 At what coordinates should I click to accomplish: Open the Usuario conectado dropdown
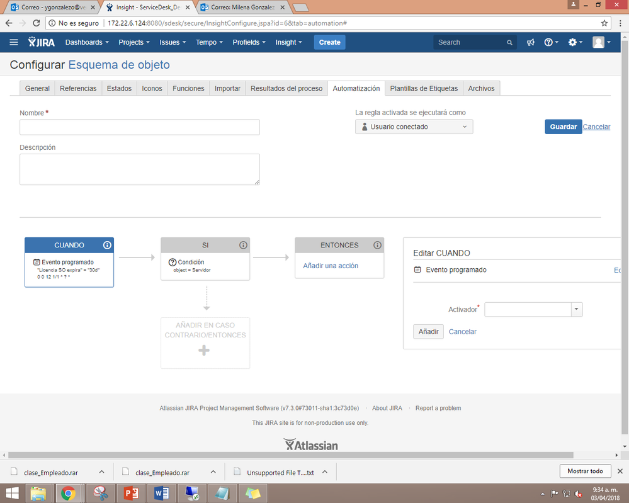(x=414, y=127)
